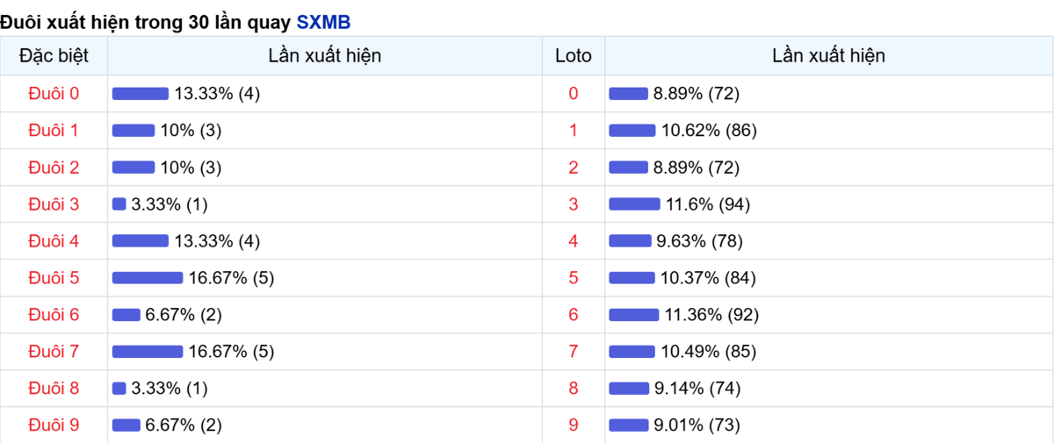This screenshot has height=443, width=1054.
Task: Click Loto number 4 in the table
Action: pyautogui.click(x=574, y=241)
